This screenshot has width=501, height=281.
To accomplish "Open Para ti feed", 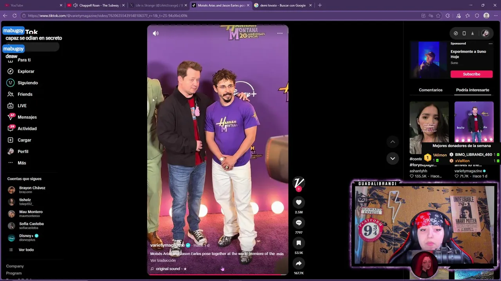I will click(24, 60).
